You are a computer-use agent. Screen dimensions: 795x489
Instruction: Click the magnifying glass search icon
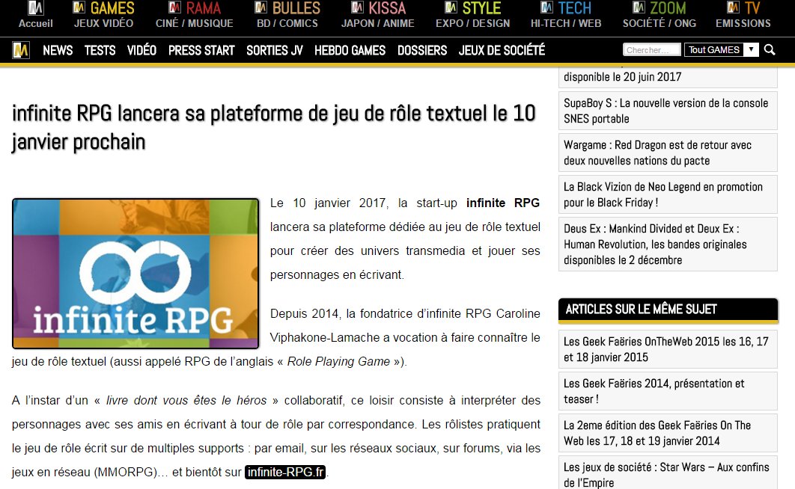(x=770, y=49)
